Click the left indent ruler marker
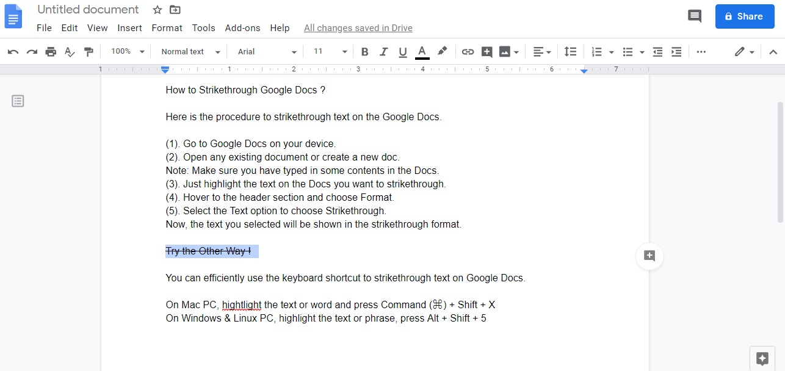Image resolution: width=785 pixels, height=371 pixels. [x=165, y=70]
